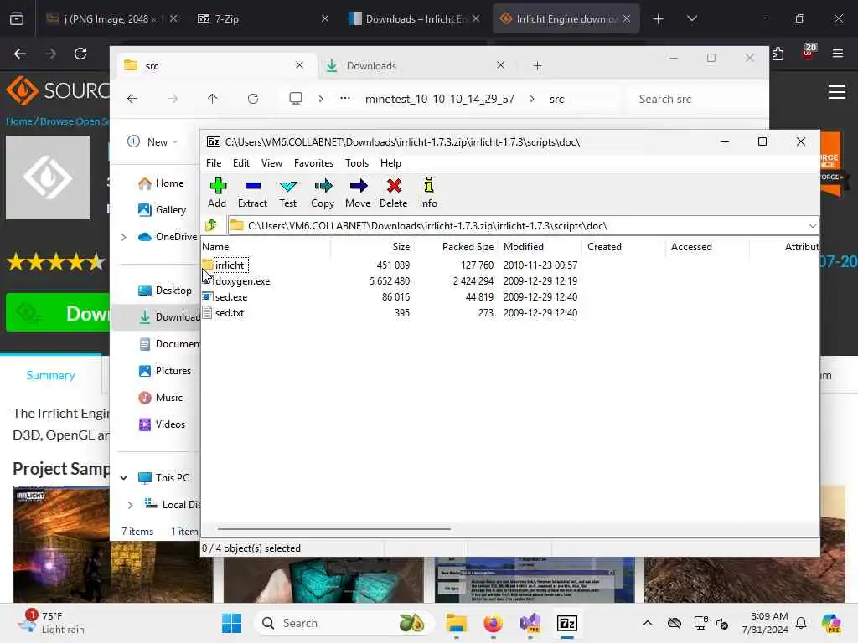Expand the OneDrive tree node
This screenshot has width=858, height=643.
124,237
